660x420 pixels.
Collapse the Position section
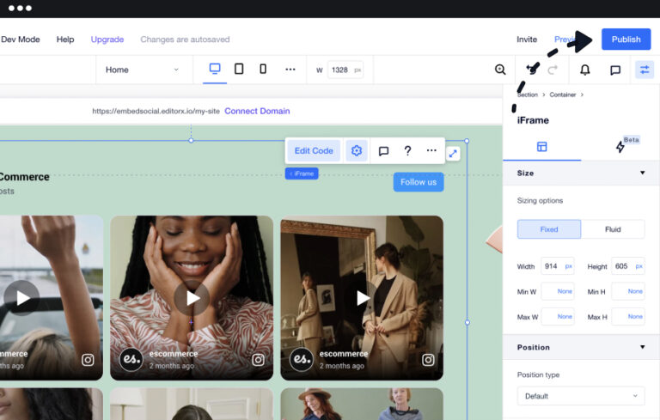[642, 347]
